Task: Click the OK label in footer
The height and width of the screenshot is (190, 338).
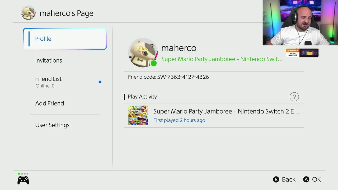Action: (316, 179)
